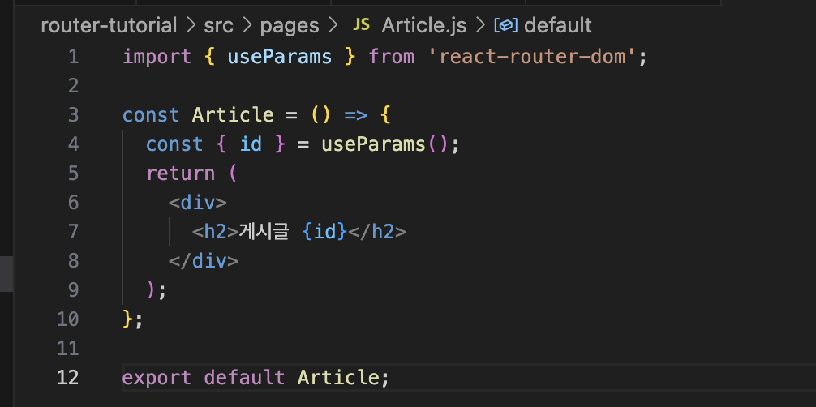Expand the chevron after Article.js breadcrumb
The image size is (816, 407).
[x=480, y=25]
